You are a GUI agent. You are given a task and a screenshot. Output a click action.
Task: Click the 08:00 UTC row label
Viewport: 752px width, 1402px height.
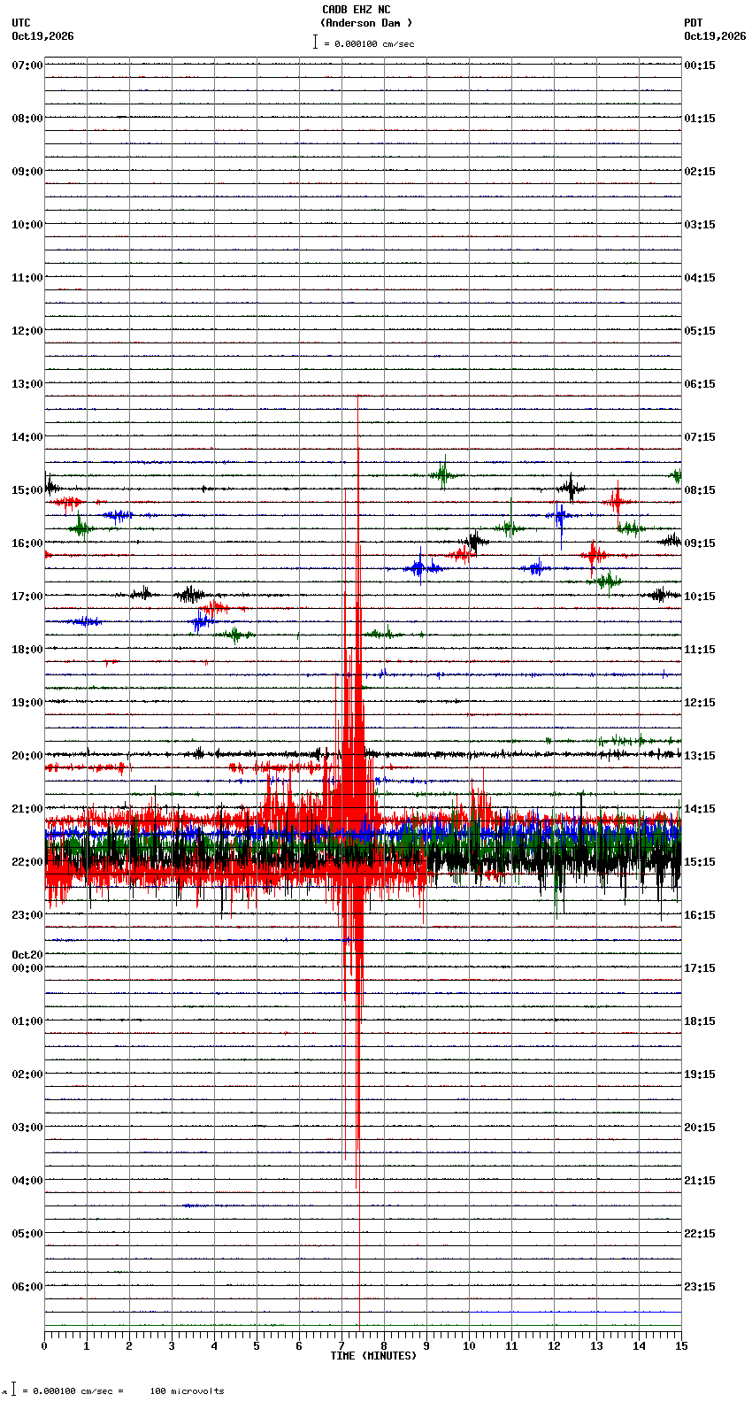coord(27,119)
